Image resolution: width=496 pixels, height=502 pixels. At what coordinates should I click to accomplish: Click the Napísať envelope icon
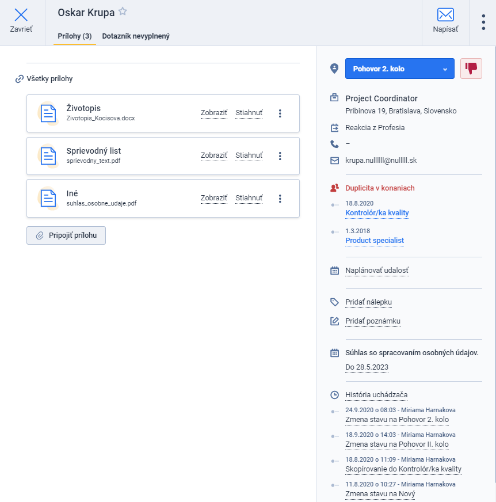pyautogui.click(x=445, y=15)
